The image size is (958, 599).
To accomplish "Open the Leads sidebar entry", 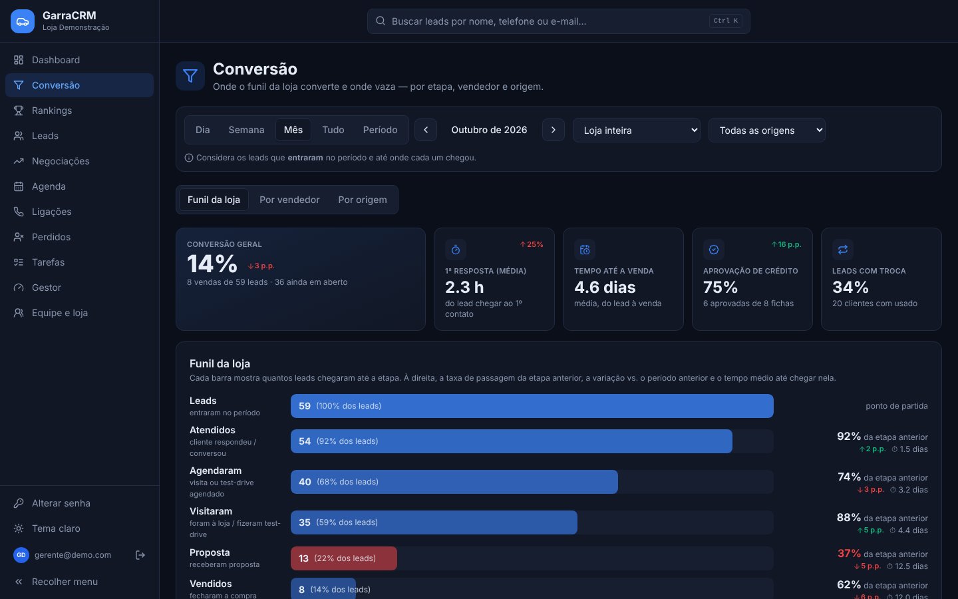I will click(79, 136).
